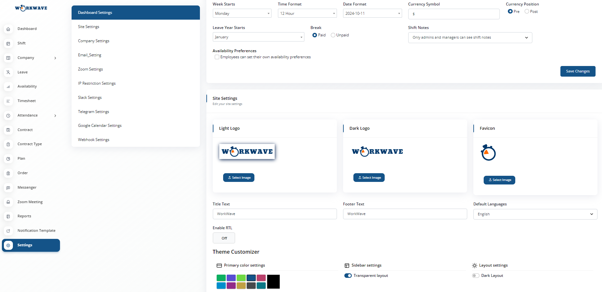Viewport: 602px width, 292px height.
Task: Open Google Calendar Settings
Action: tap(136, 126)
